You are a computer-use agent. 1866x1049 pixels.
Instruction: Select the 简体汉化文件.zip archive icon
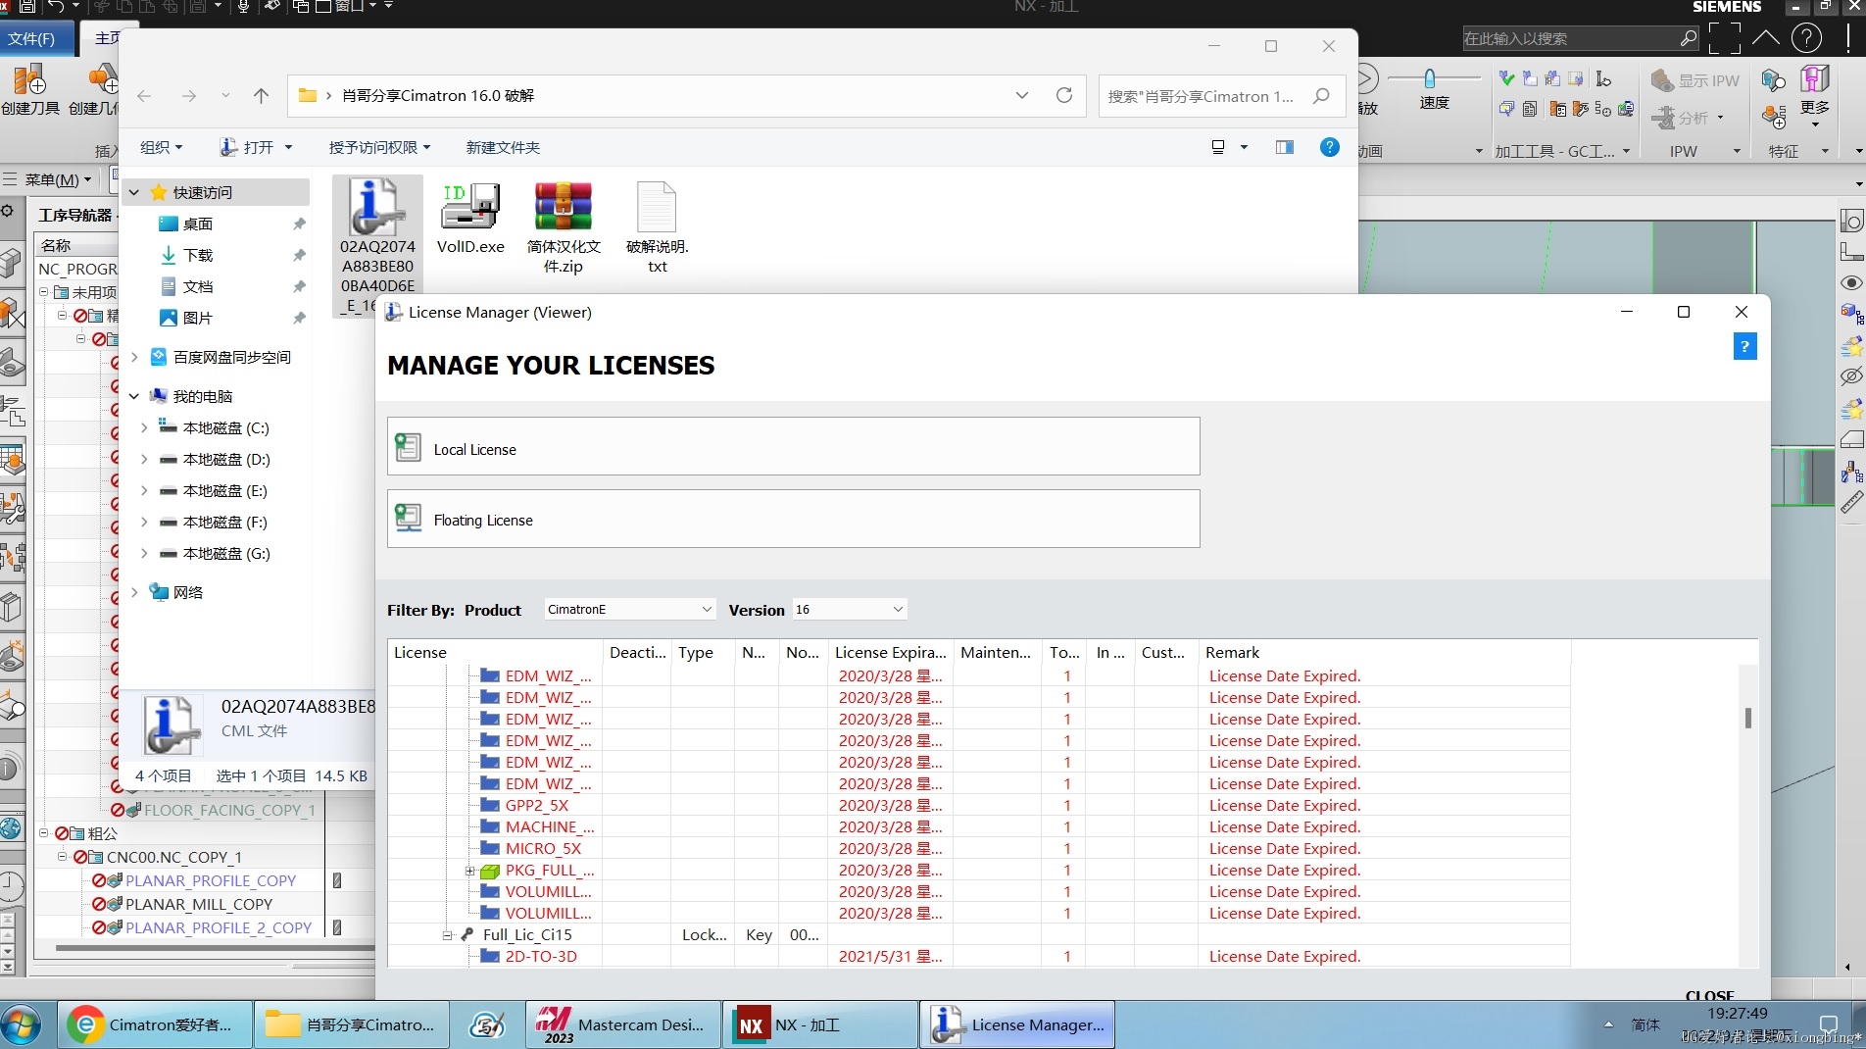pyautogui.click(x=564, y=207)
